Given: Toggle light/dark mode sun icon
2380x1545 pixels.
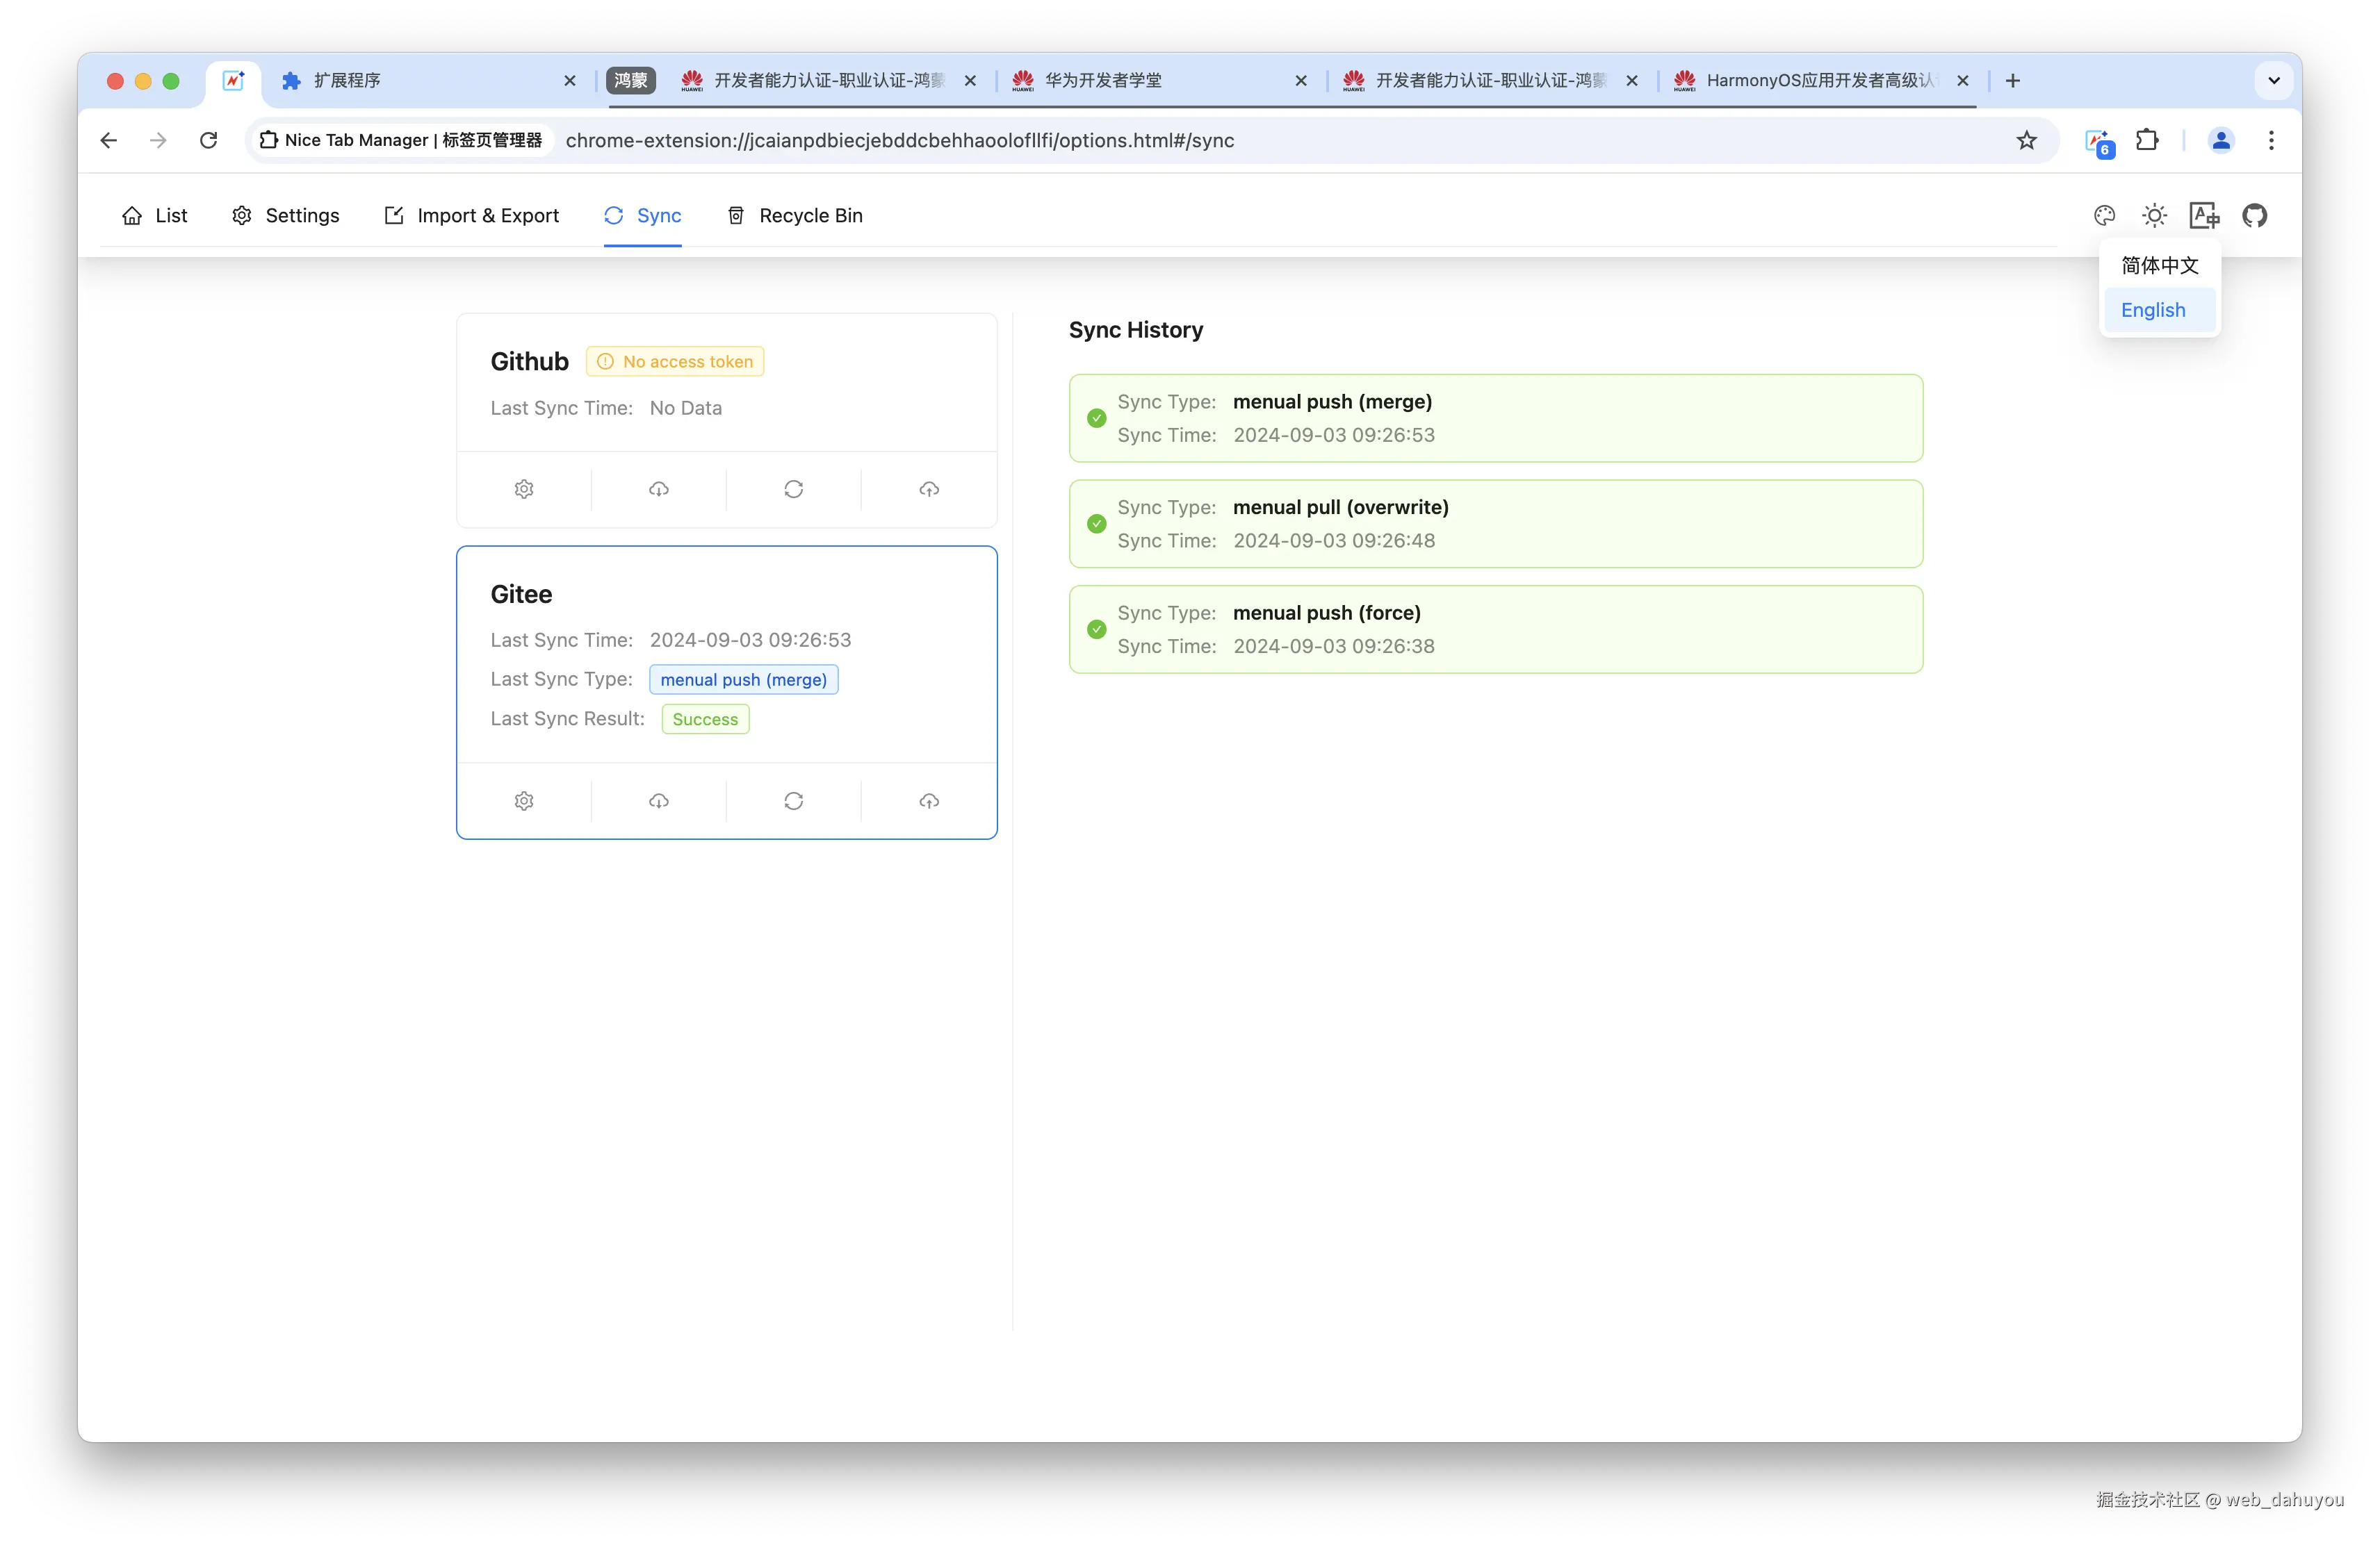Looking at the screenshot, I should click(x=2154, y=215).
